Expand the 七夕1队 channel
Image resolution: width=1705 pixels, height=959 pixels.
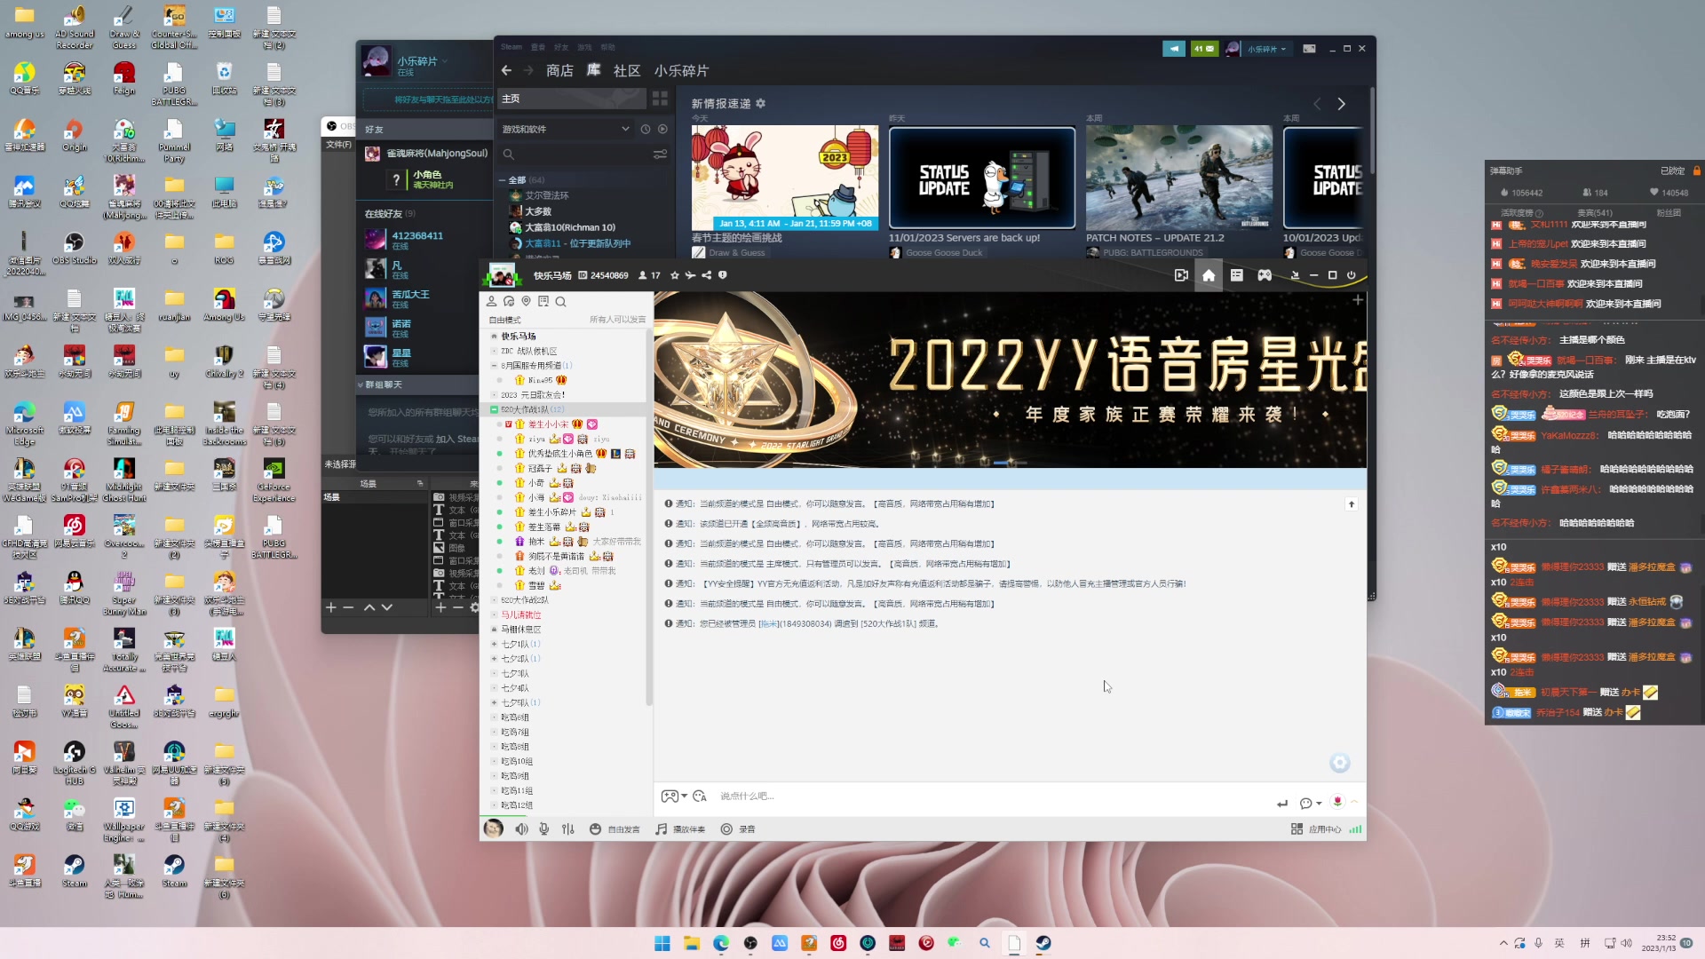pyautogui.click(x=494, y=644)
